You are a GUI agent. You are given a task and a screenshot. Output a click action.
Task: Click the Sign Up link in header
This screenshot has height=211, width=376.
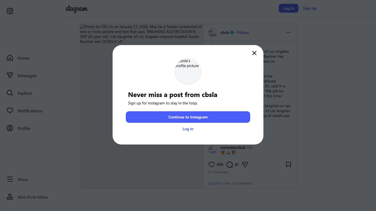click(x=310, y=8)
